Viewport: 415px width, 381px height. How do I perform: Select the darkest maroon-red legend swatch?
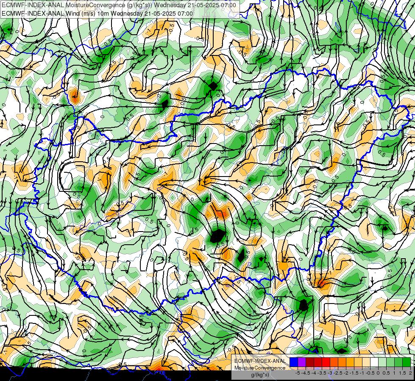pos(310,362)
